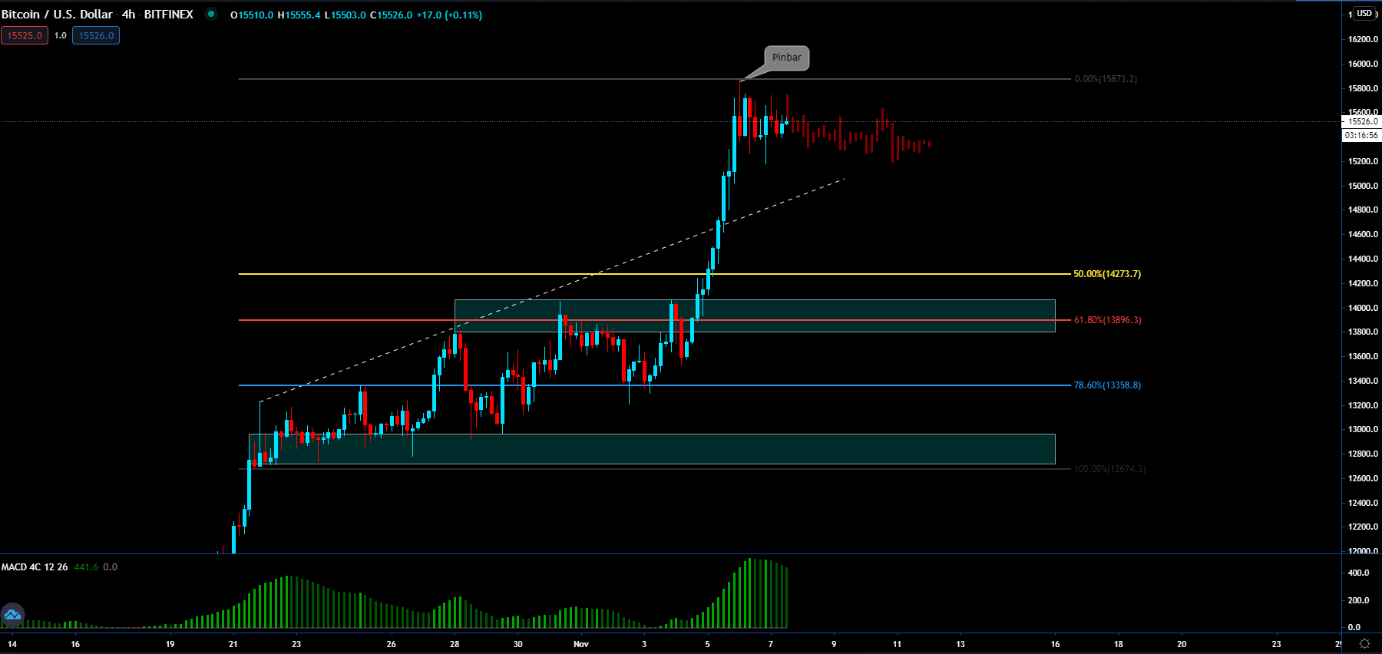Click the green 441.6 MACD value
The image size is (1382, 654).
point(86,567)
